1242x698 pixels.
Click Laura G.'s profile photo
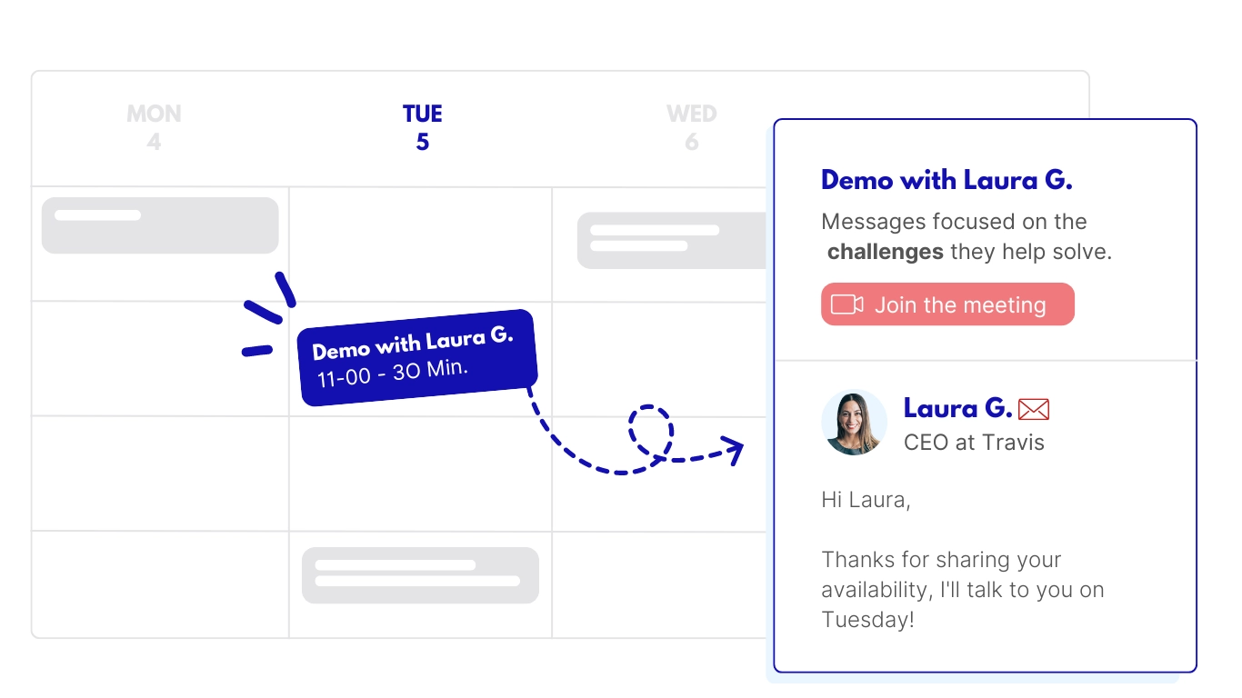pyautogui.click(x=854, y=423)
